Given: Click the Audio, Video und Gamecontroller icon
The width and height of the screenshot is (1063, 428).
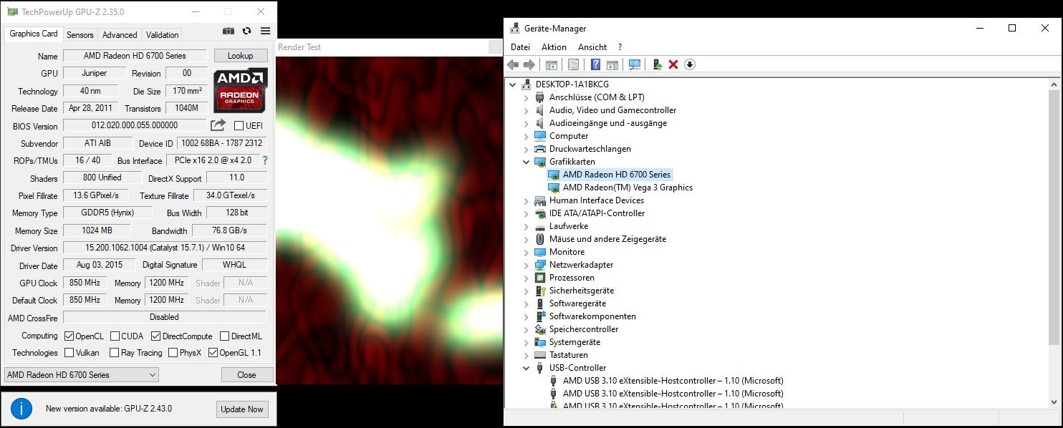Looking at the screenshot, I should tap(540, 110).
